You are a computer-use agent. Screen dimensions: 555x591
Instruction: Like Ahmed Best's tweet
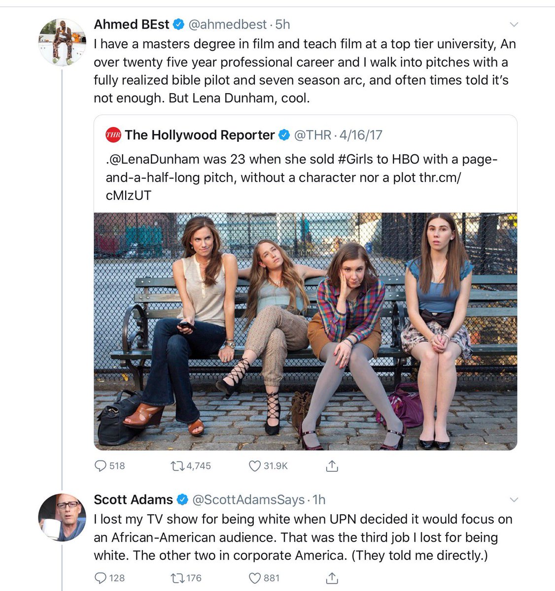point(254,465)
